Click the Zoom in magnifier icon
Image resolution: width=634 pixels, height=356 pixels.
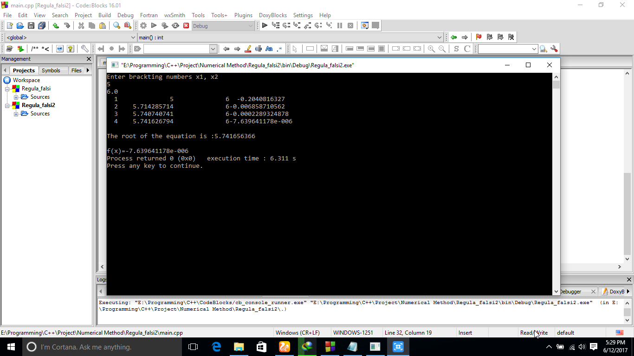pyautogui.click(x=432, y=49)
